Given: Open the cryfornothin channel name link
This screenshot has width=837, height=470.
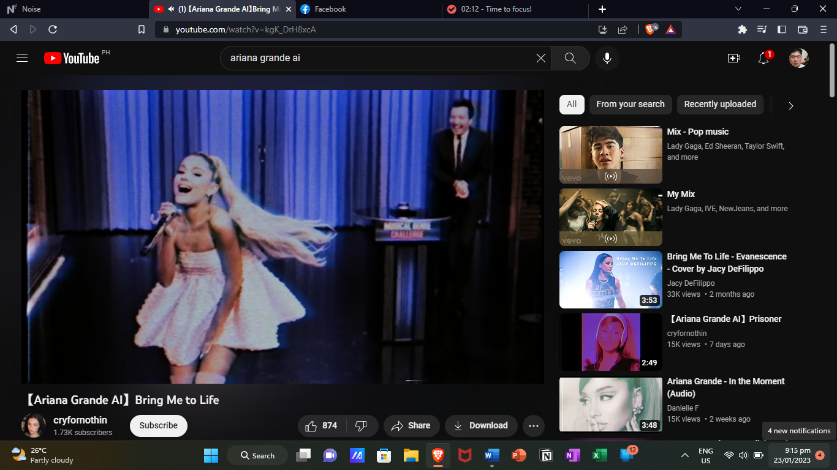Looking at the screenshot, I should point(80,420).
